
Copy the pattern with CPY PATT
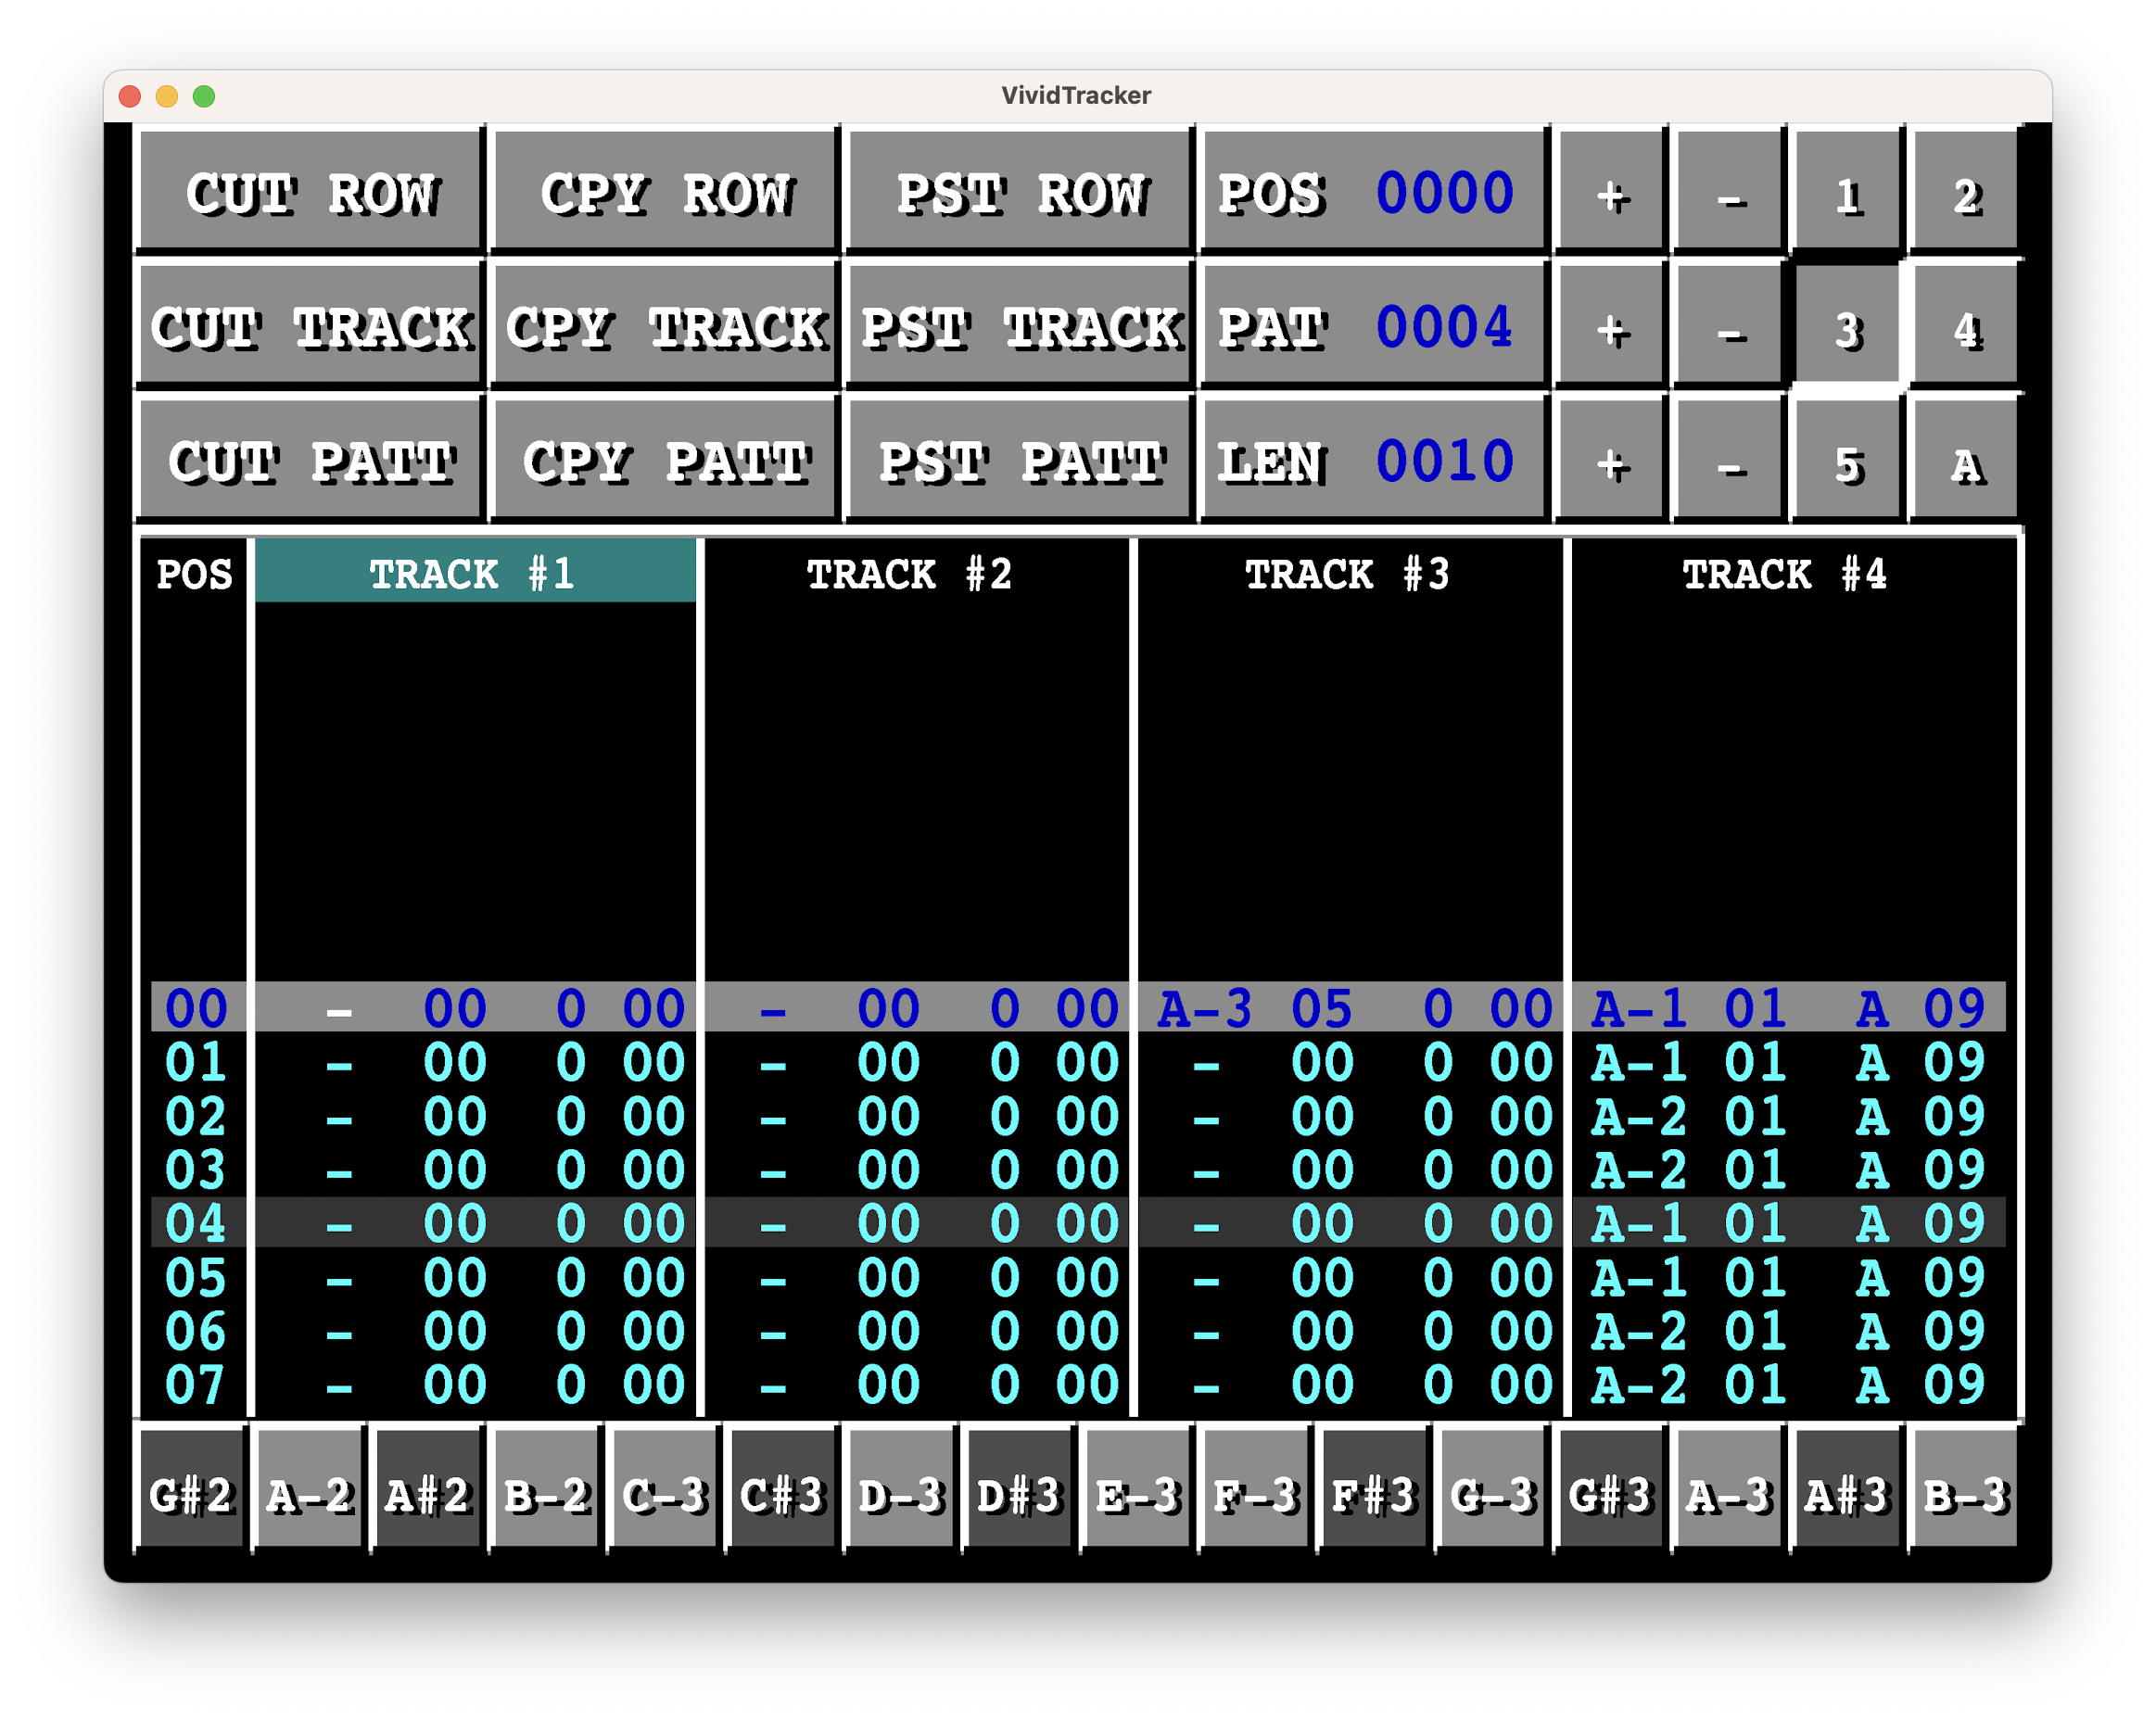click(x=664, y=461)
